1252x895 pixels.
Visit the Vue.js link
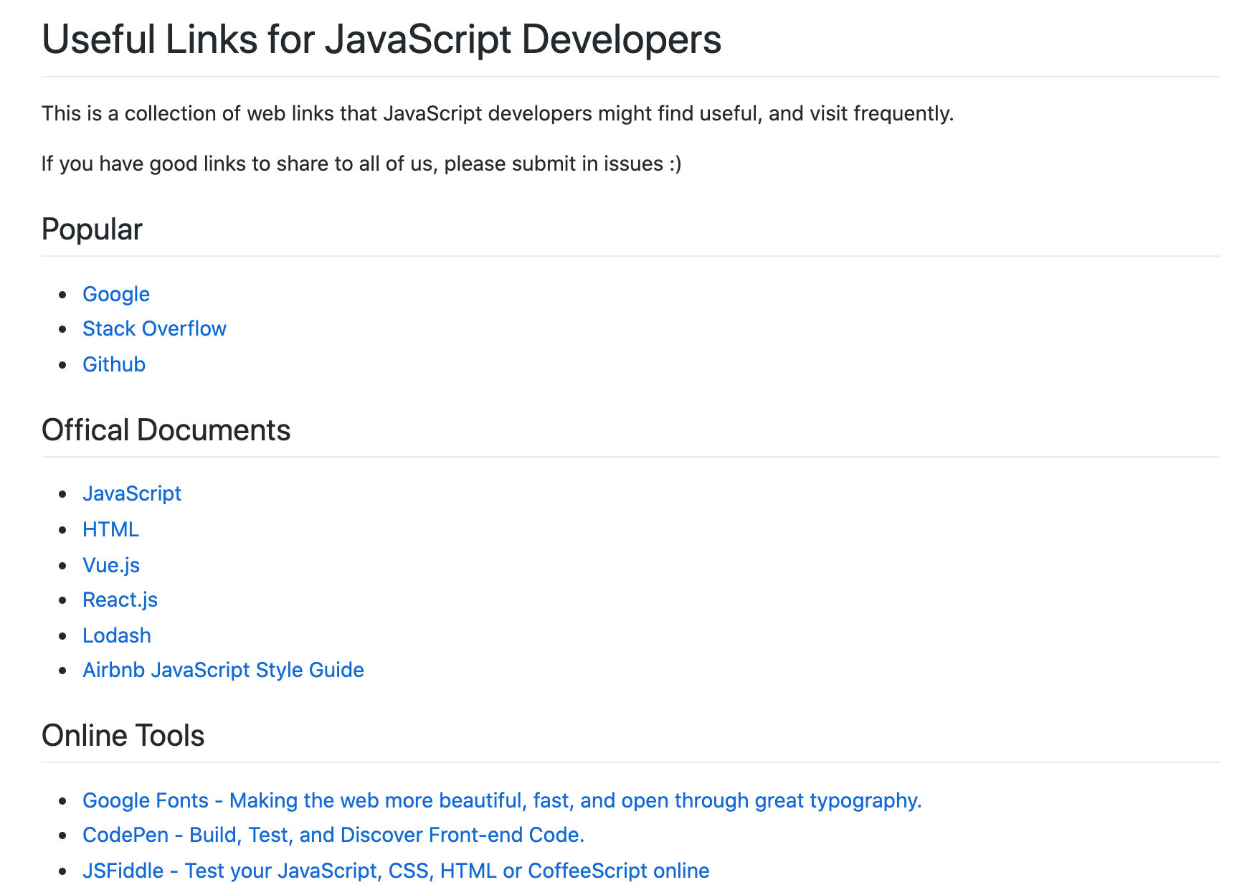tap(111, 565)
